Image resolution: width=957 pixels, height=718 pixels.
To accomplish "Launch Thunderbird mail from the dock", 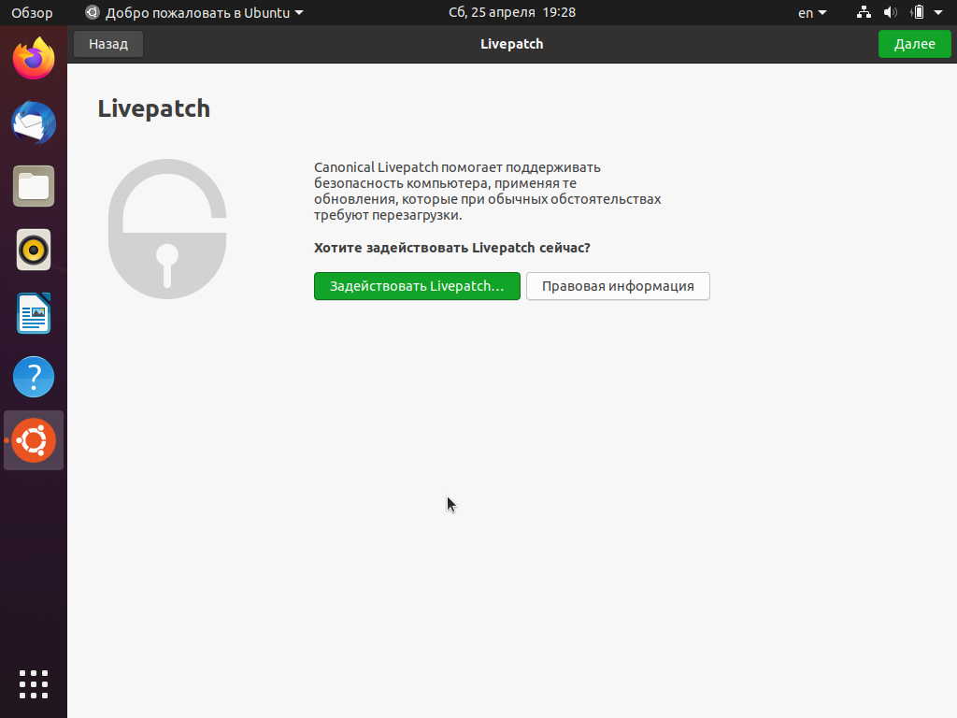I will point(34,122).
